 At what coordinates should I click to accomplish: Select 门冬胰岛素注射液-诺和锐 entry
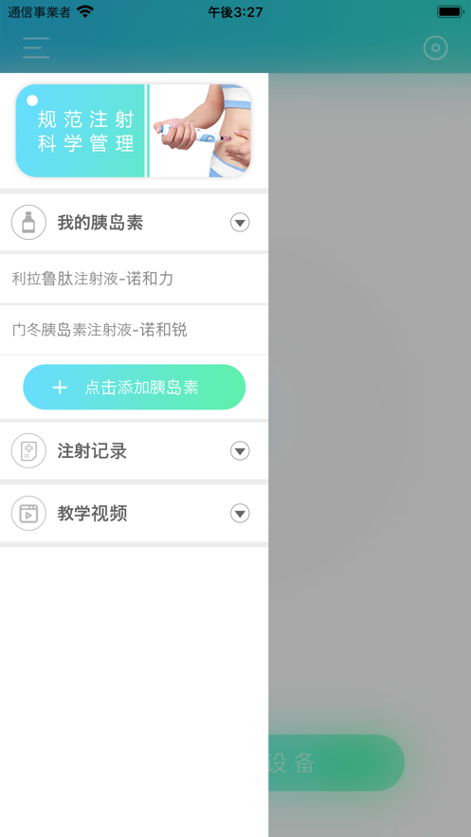click(134, 330)
